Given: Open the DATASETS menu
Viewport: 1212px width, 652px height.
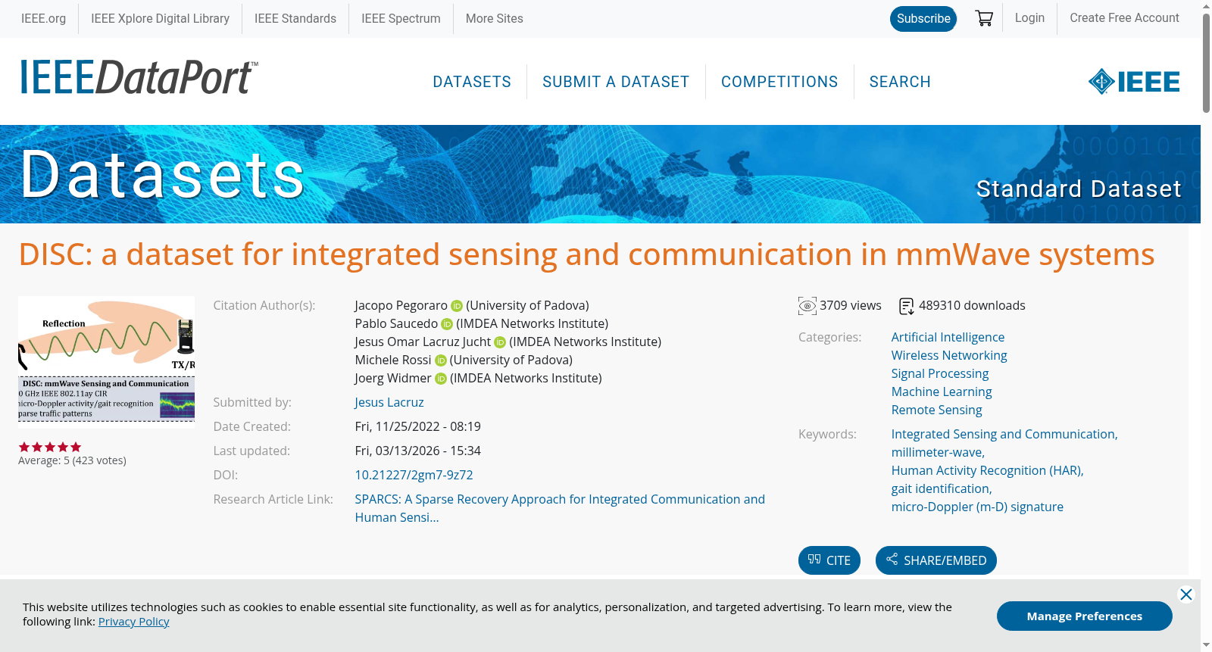Looking at the screenshot, I should pos(472,82).
